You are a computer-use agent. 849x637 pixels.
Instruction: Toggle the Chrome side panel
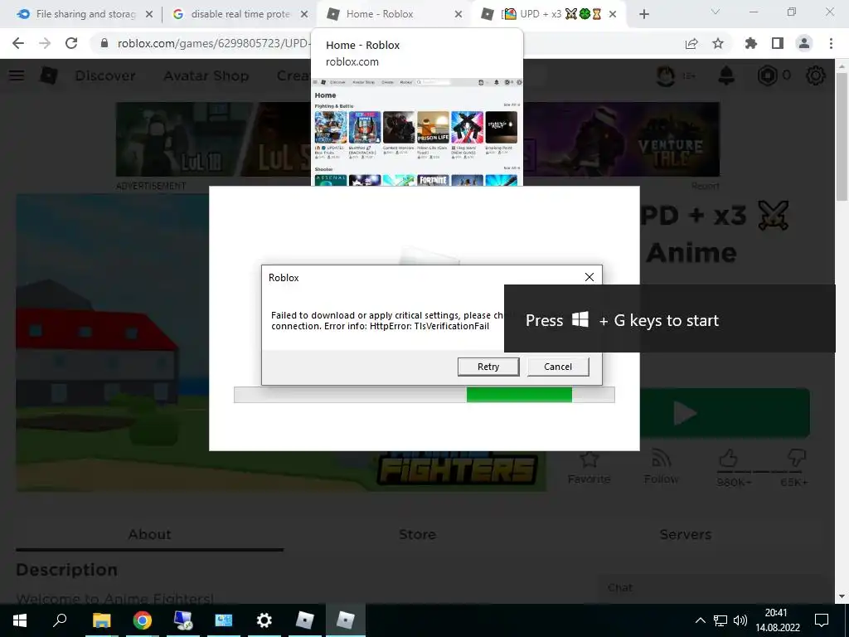pyautogui.click(x=778, y=43)
